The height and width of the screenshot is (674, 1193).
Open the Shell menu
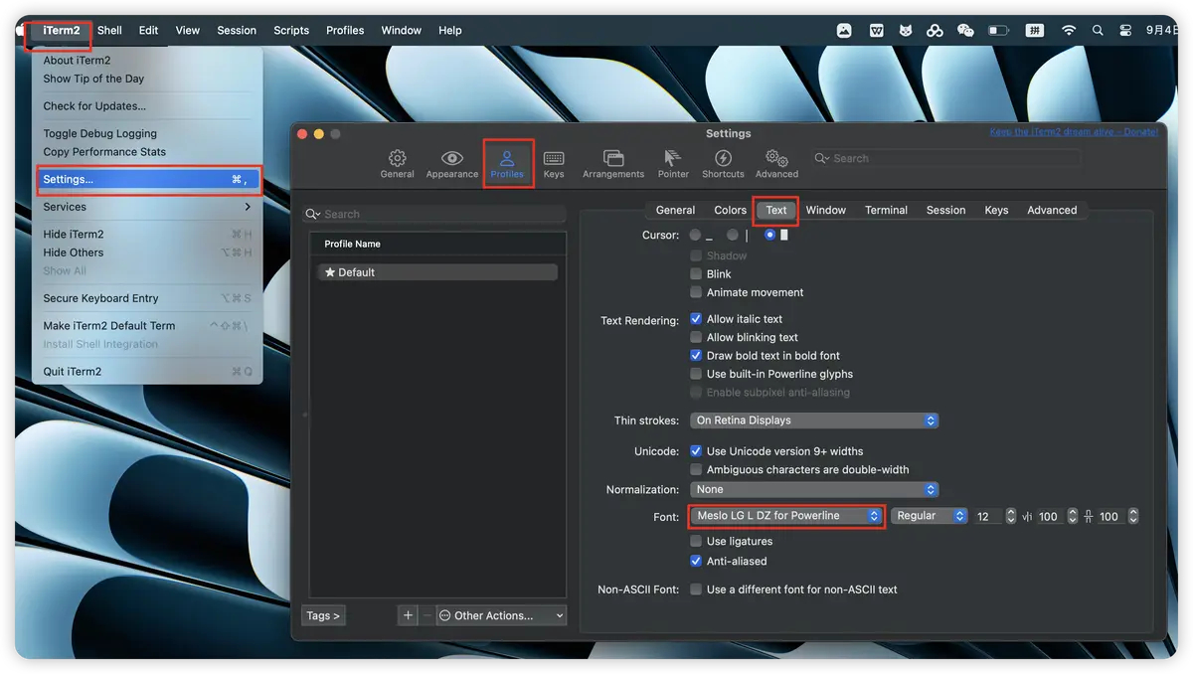[x=109, y=31]
